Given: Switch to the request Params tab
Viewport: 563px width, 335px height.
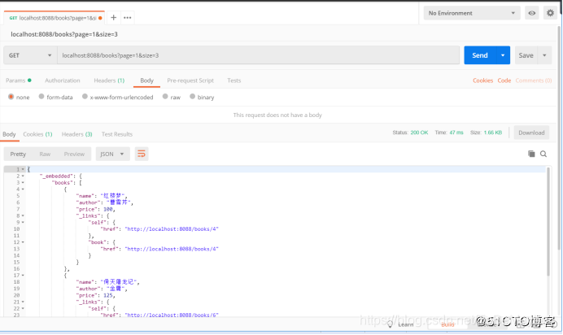Looking at the screenshot, I should point(19,80).
